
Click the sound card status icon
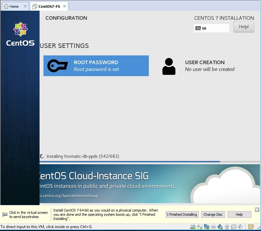[220, 227]
